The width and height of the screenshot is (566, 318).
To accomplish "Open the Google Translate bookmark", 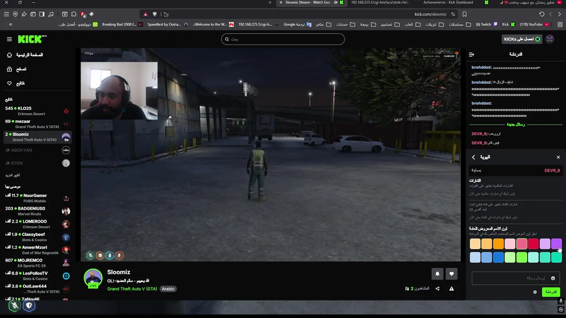I will point(297,24).
